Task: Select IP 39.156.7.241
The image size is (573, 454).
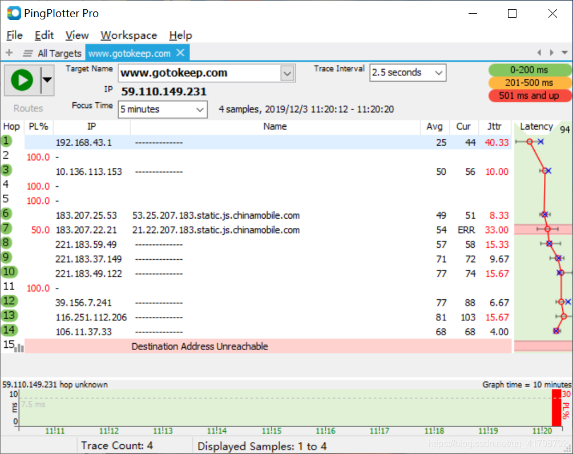Action: click(83, 303)
